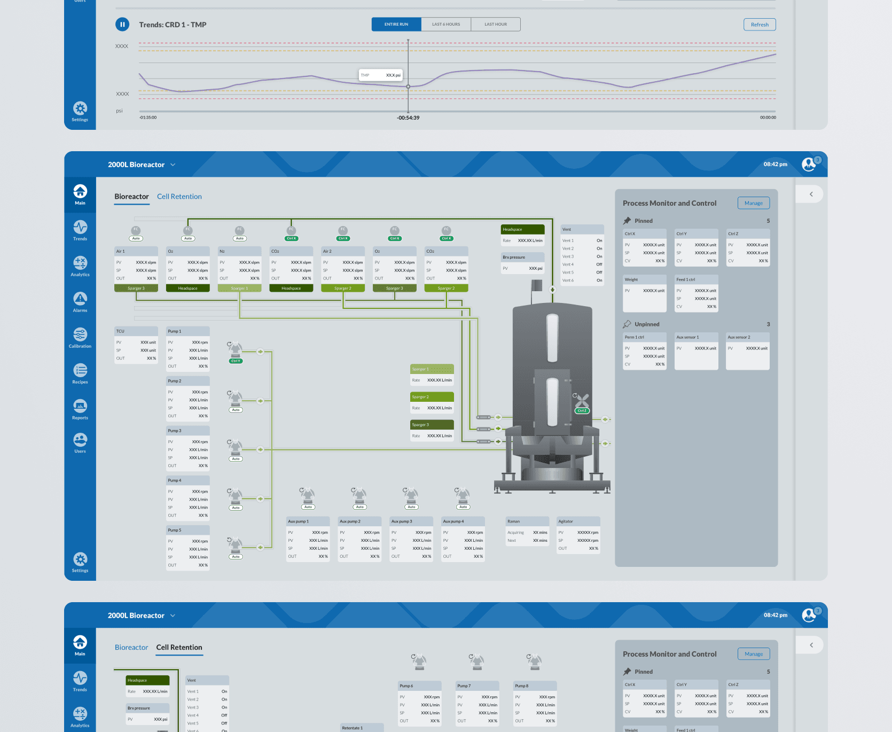Open the Feed 1 ctrl card in middle panel
The height and width of the screenshot is (732, 892).
pyautogui.click(x=697, y=293)
